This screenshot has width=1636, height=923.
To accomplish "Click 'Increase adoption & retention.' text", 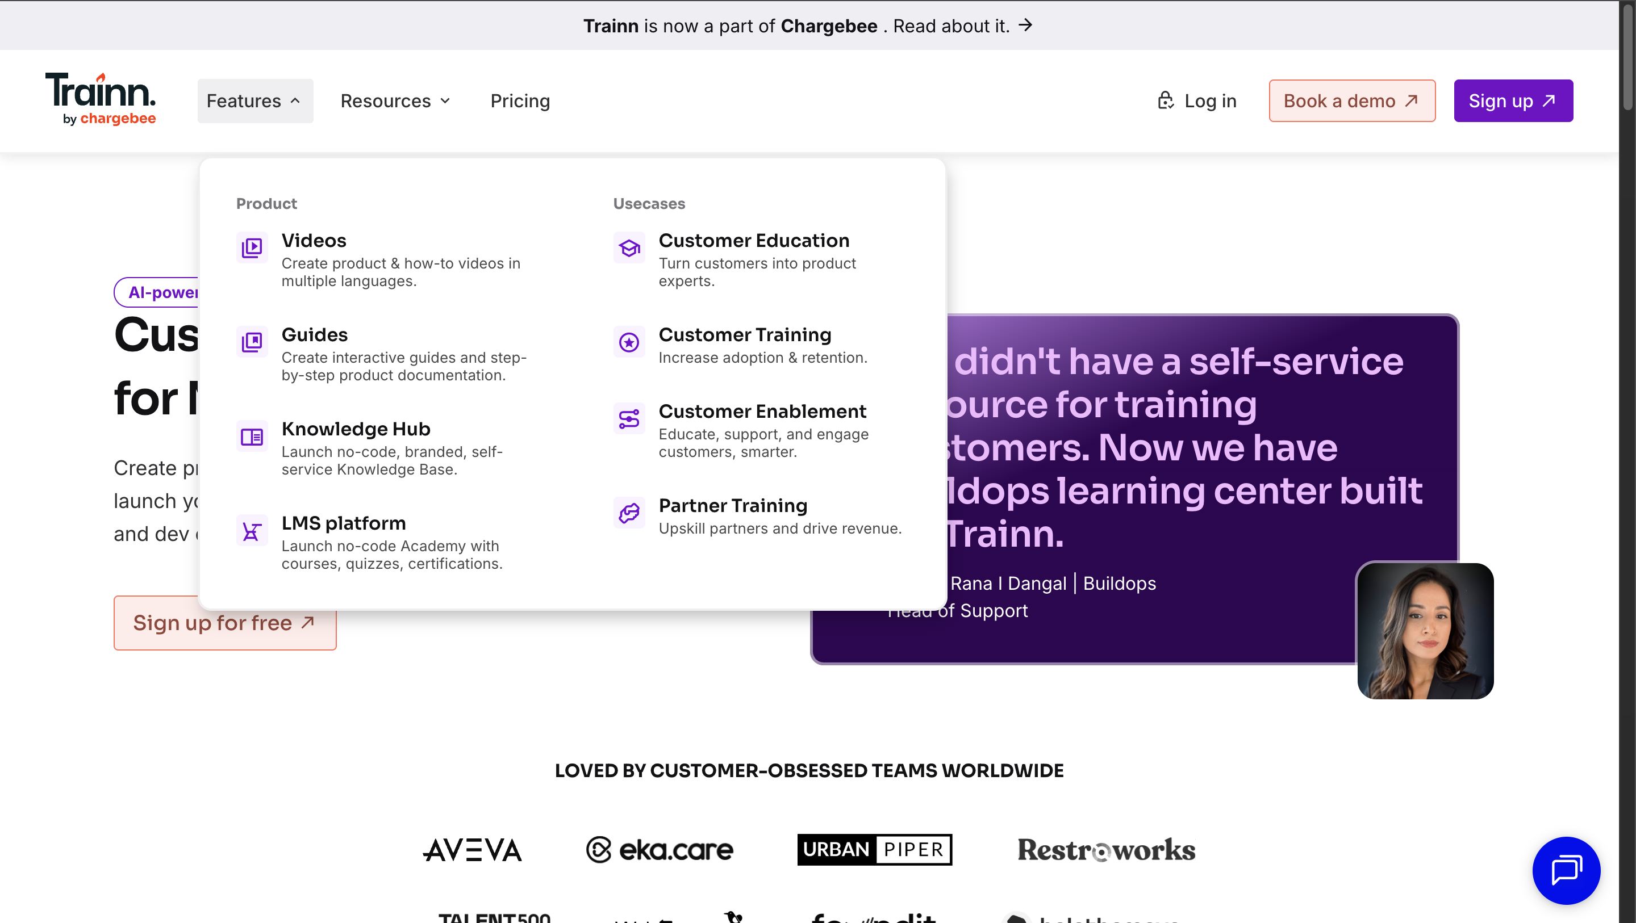I will 762,358.
